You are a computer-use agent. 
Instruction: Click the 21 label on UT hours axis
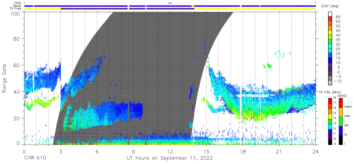tap(279, 152)
